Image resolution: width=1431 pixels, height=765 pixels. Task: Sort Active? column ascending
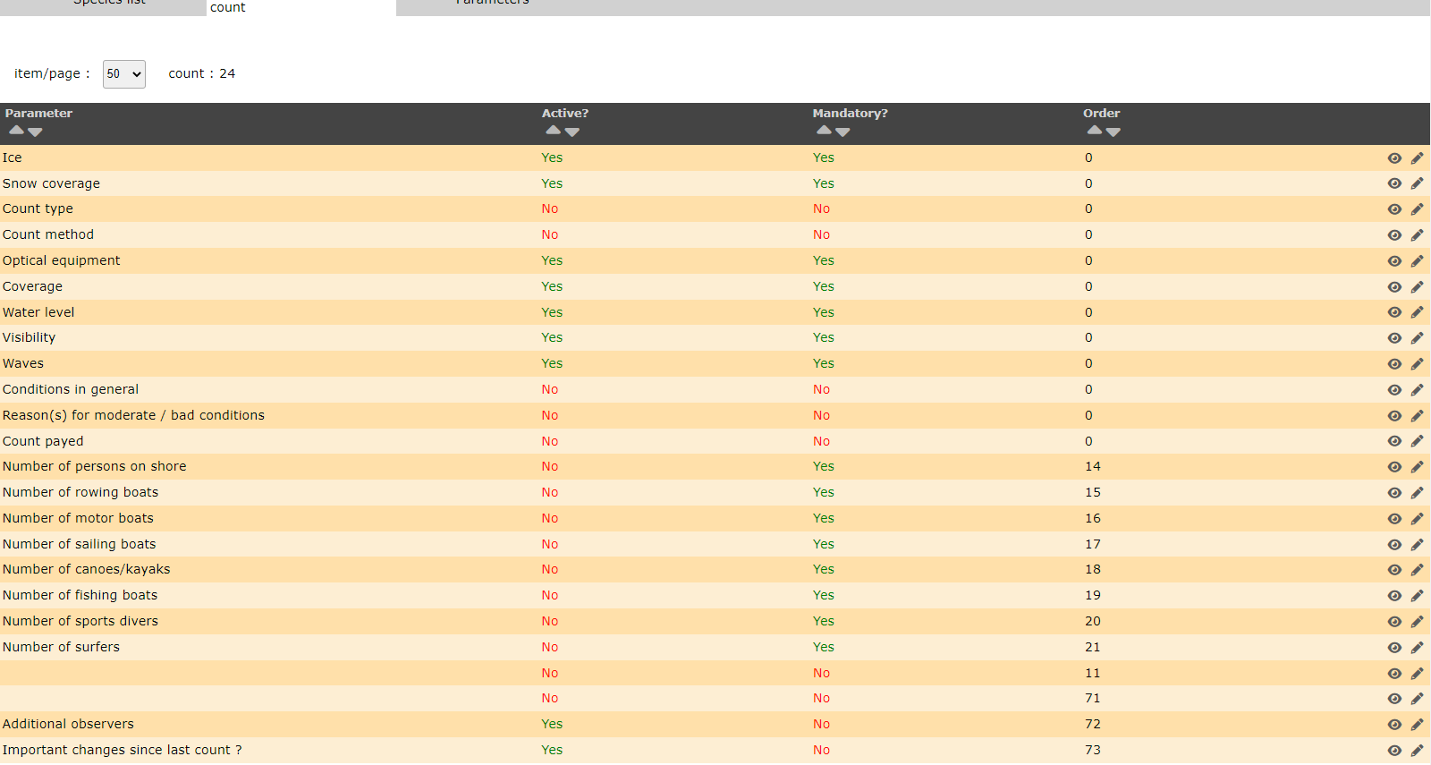[553, 131]
